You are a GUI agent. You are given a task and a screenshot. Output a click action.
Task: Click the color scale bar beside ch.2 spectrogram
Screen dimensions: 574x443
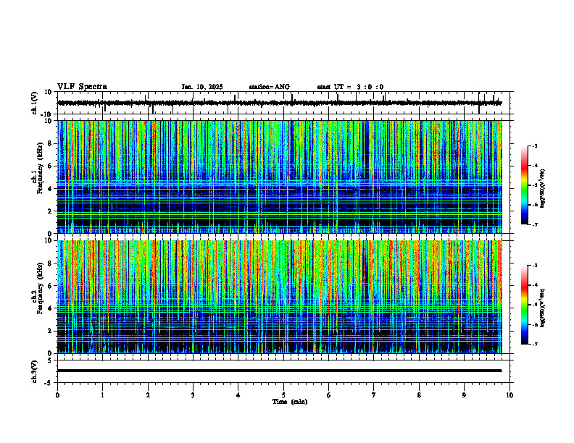525,305
